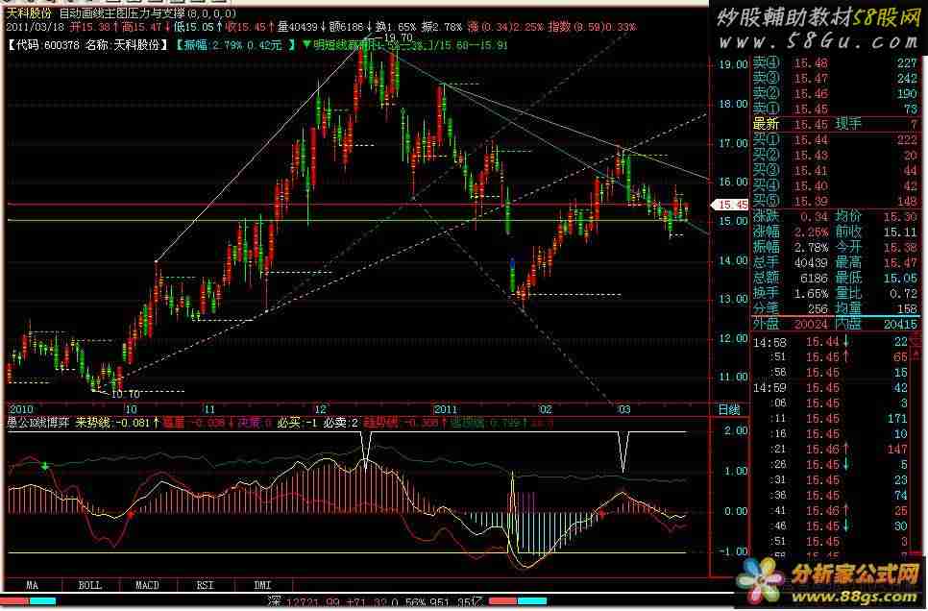The height and width of the screenshot is (611, 928).
Task: Select the 卖③ 15.47 order row
Action: tap(835, 78)
